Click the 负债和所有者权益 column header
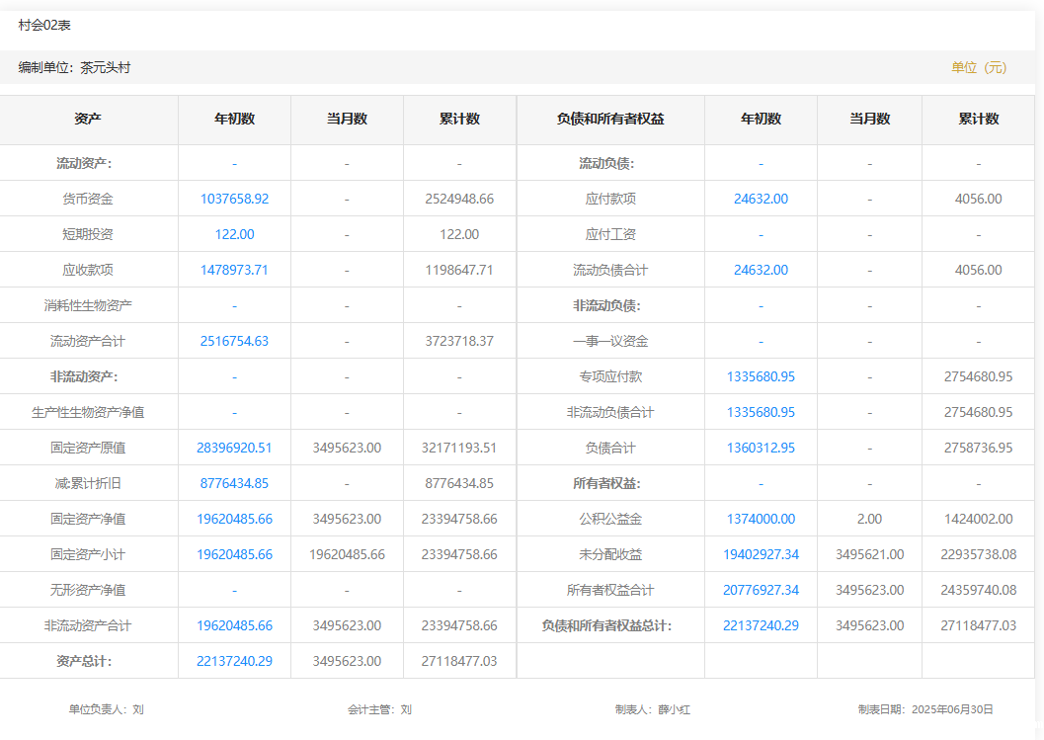 pos(610,119)
